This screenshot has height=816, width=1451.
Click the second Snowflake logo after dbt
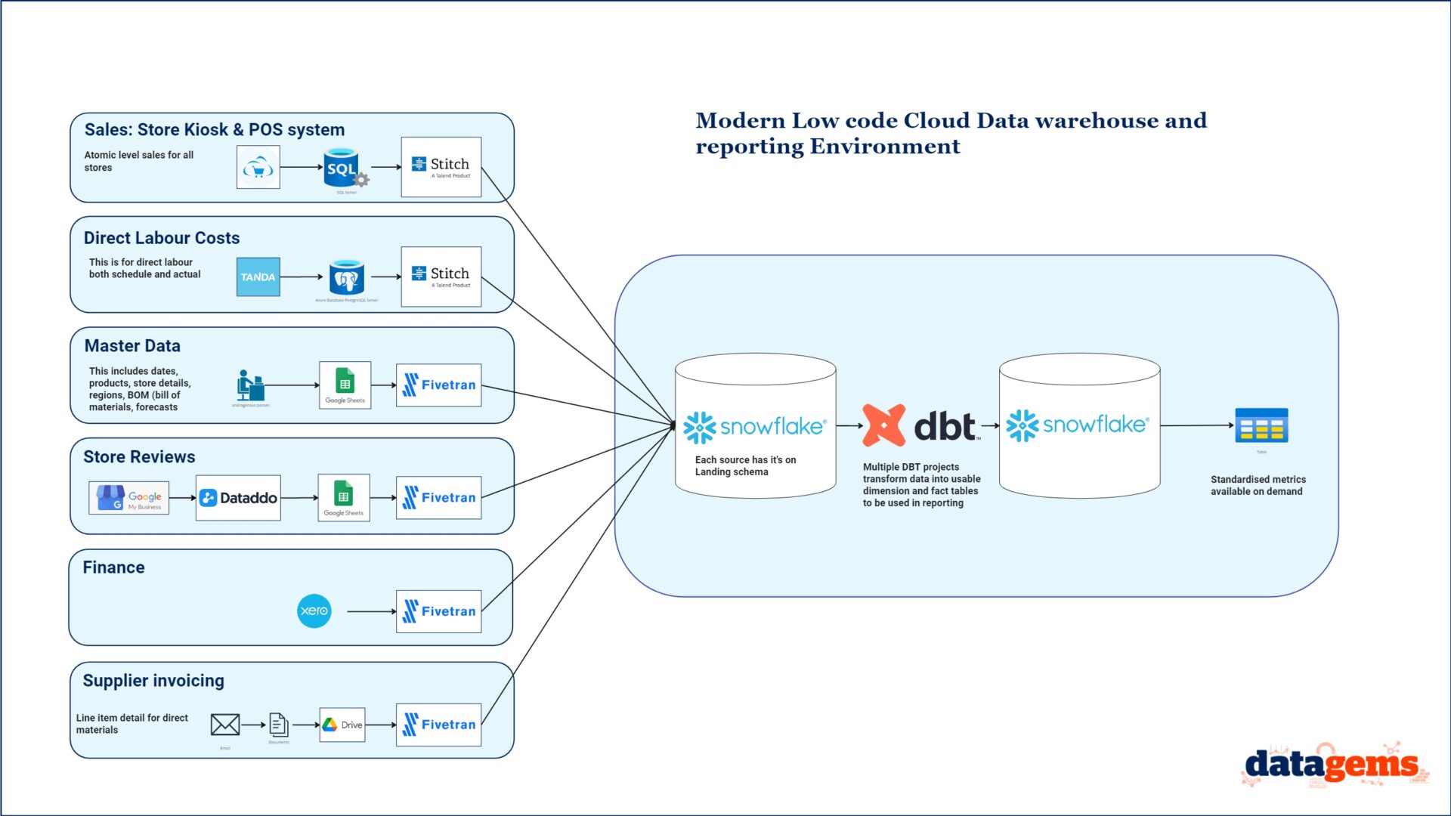(1078, 425)
